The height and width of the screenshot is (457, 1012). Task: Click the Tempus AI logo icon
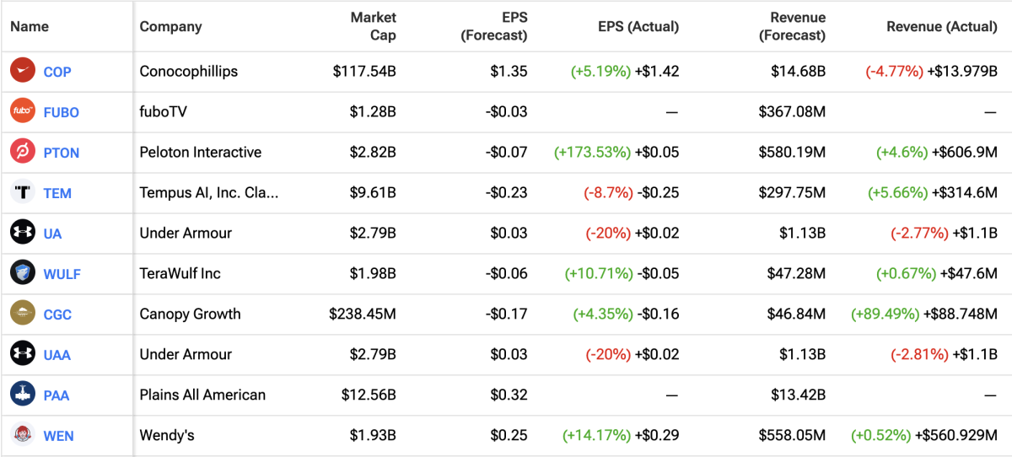click(x=22, y=192)
